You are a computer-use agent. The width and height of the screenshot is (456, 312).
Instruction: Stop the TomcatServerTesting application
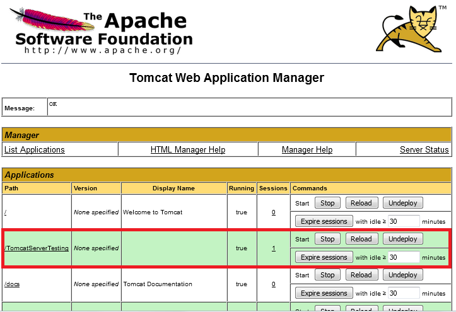(327, 239)
